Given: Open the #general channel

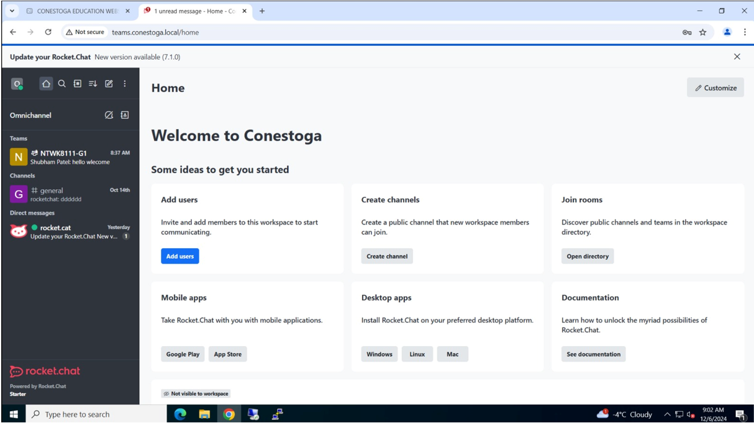Looking at the screenshot, I should coord(70,194).
